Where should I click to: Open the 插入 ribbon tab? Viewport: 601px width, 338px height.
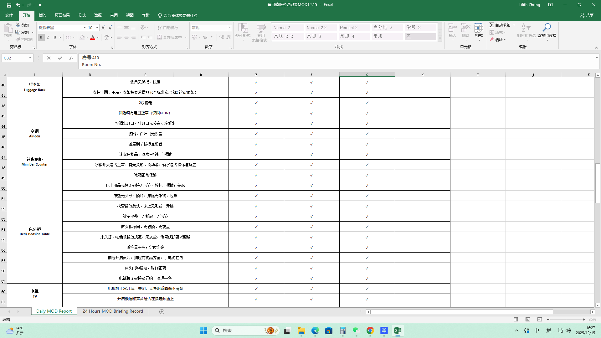(x=42, y=15)
